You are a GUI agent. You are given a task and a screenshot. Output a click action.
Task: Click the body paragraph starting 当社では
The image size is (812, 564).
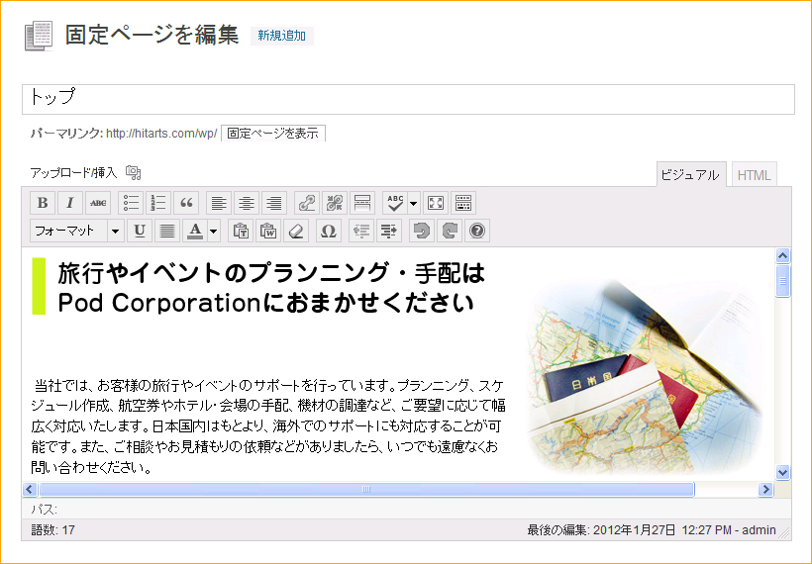click(x=267, y=425)
